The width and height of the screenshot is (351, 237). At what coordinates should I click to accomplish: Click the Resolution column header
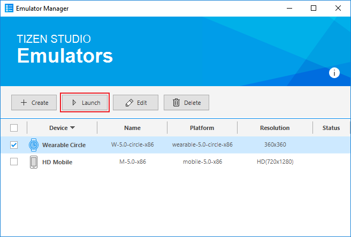click(275, 128)
